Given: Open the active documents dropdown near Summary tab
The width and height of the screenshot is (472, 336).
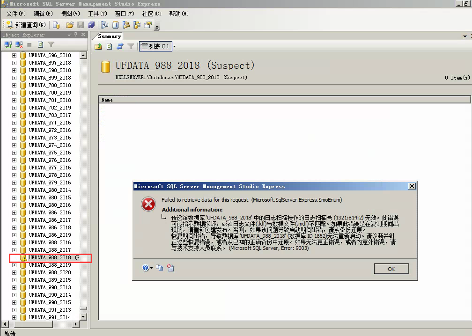Looking at the screenshot, I should 465,37.
